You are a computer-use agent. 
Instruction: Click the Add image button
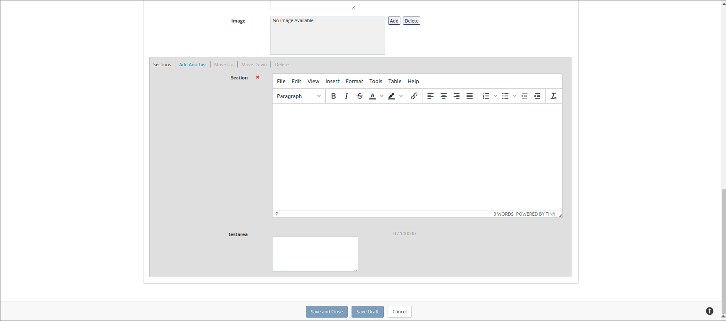(x=394, y=21)
